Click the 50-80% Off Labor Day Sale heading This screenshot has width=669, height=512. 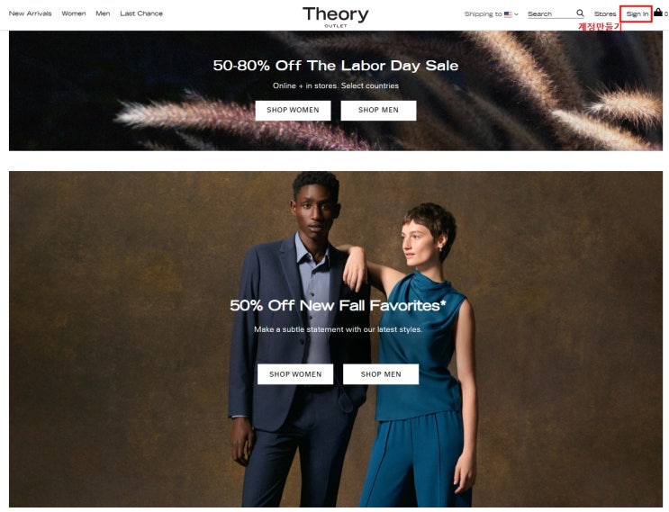[x=336, y=66]
